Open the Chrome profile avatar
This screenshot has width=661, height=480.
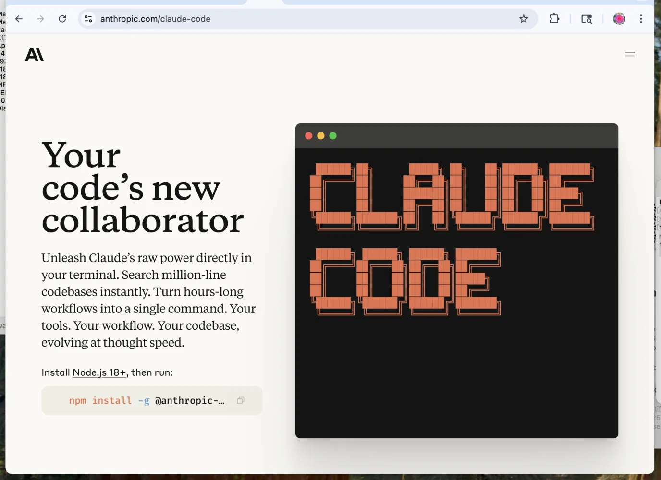click(619, 19)
